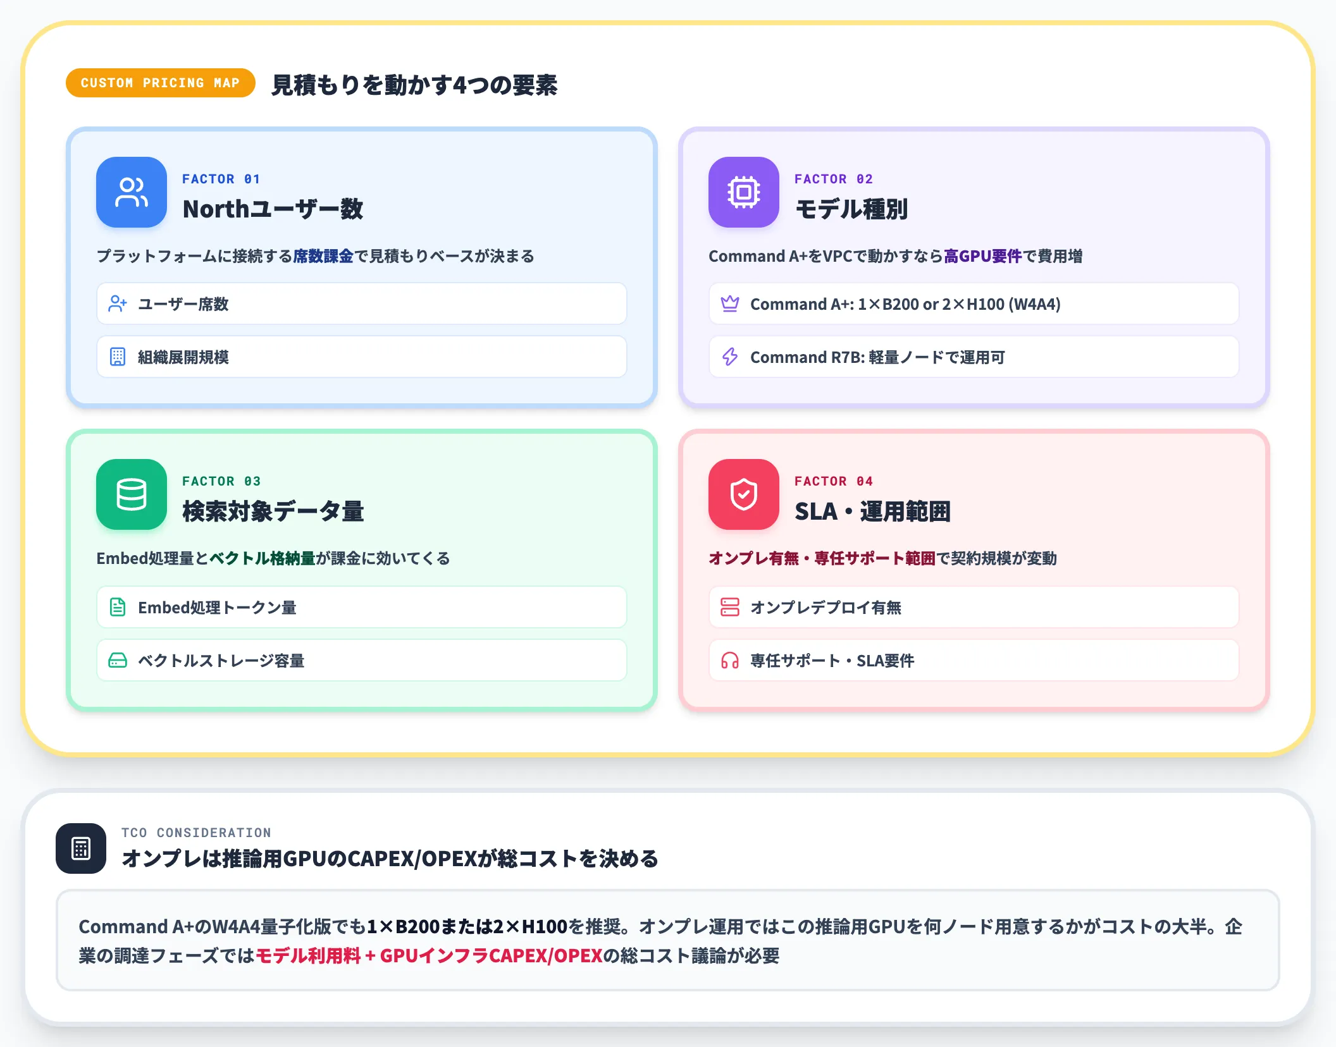Click the building icon beside 組織展開規模
The width and height of the screenshot is (1336, 1047).
(118, 357)
